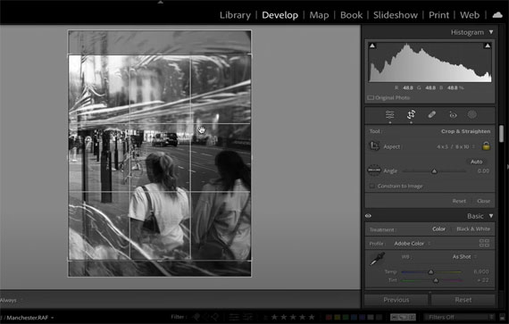The height and width of the screenshot is (324, 509).
Task: Set Treatment to Color
Action: coord(438,229)
